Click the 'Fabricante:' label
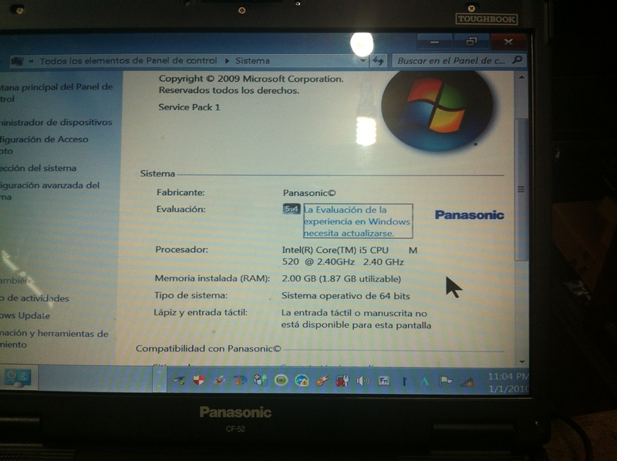 click(x=180, y=193)
